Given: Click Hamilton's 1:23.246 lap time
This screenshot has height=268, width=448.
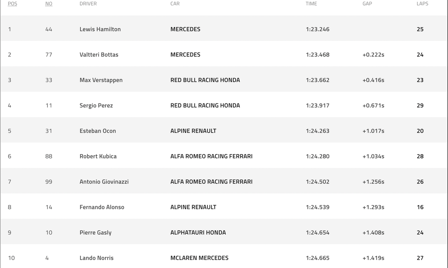Looking at the screenshot, I should click(318, 29).
